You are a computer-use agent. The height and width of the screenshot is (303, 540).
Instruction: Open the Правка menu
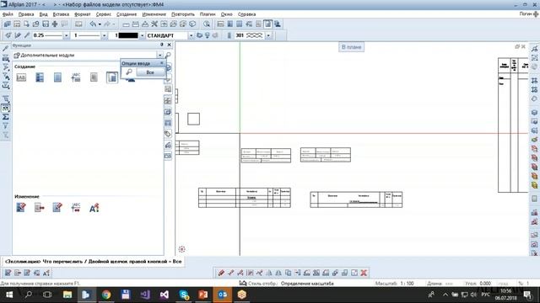pos(26,14)
